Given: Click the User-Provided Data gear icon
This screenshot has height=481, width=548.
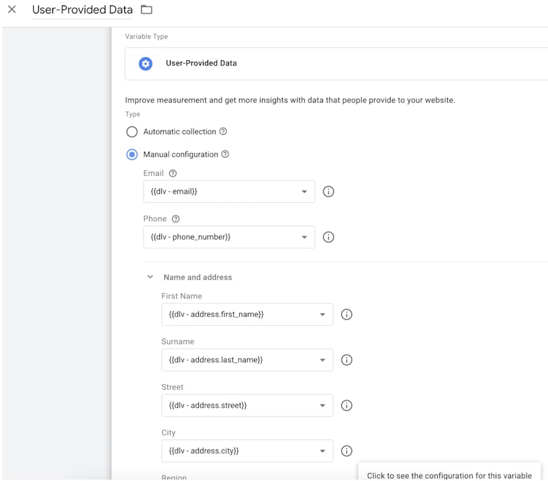Looking at the screenshot, I should point(146,64).
